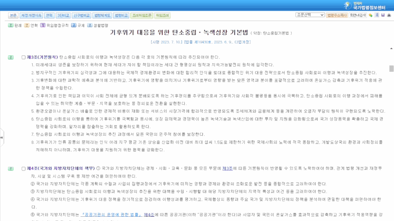Click the 판례 icon beside 제3조

[10, 58]
